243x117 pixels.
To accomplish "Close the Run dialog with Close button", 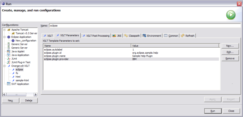I will coord(231,111).
